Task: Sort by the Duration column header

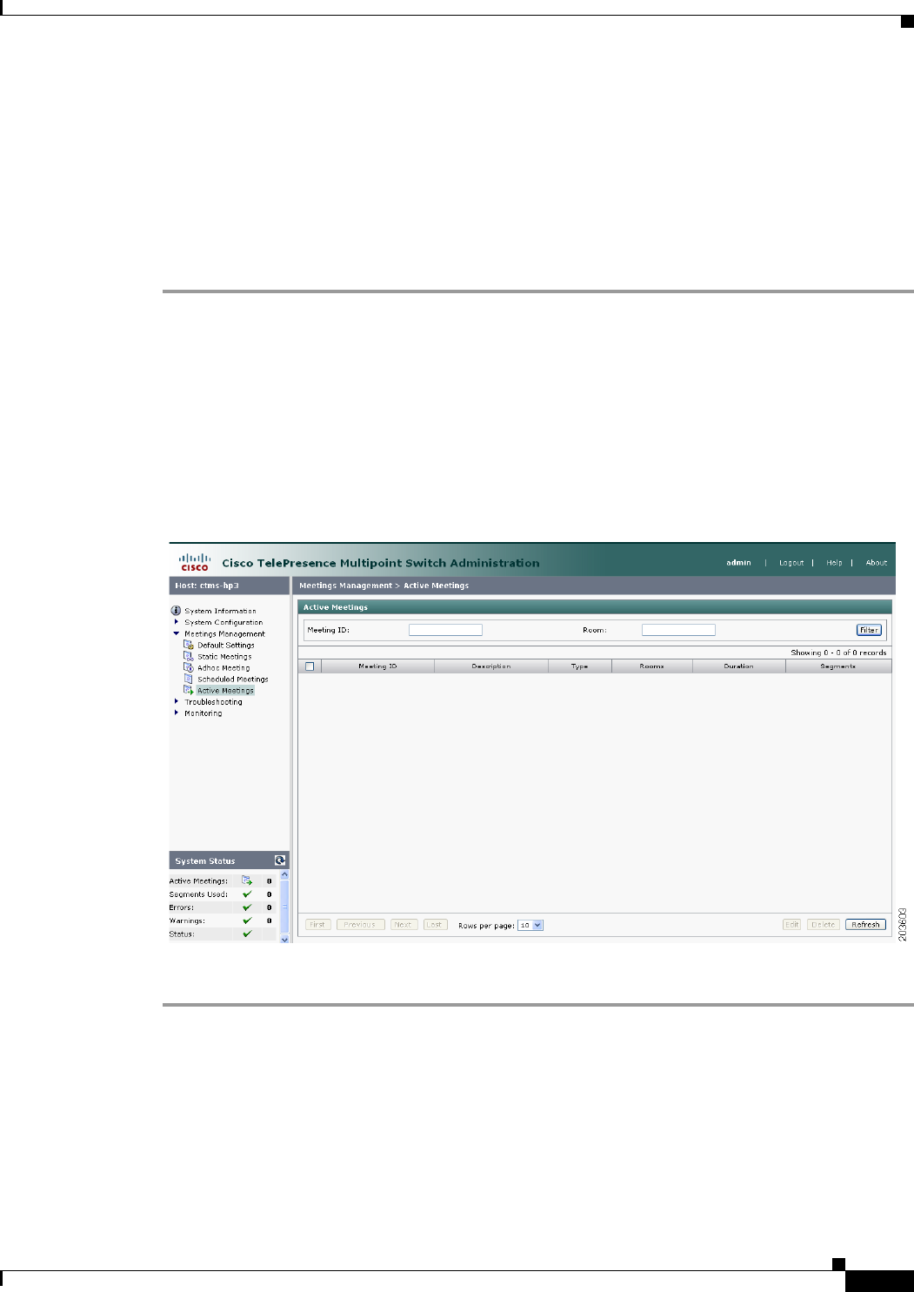Action: point(739,666)
